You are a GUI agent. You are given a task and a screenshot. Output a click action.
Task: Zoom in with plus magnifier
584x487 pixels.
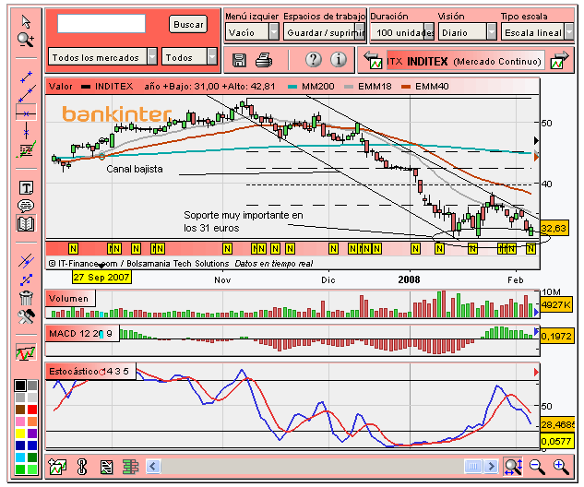(561, 467)
